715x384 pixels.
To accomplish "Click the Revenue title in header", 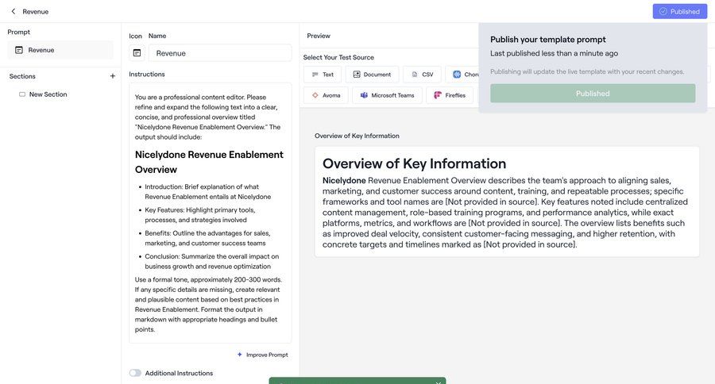I will [x=36, y=11].
